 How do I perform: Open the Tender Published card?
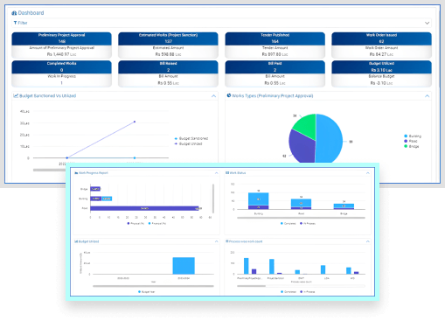tap(275, 45)
